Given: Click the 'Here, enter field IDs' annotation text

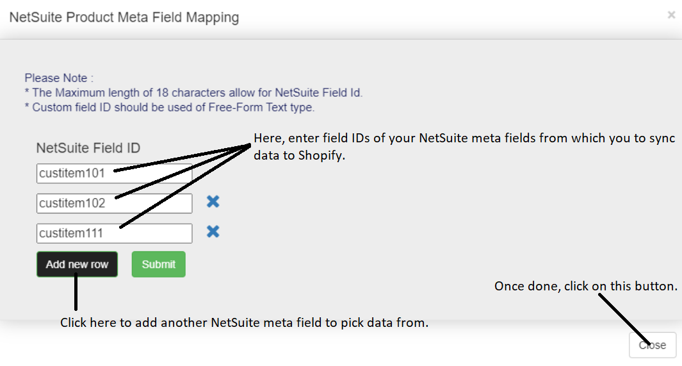Looking at the screenshot, I should [x=464, y=138].
